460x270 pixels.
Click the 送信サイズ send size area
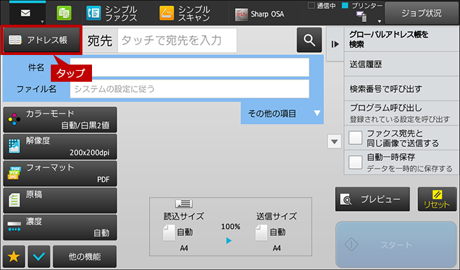point(277,232)
